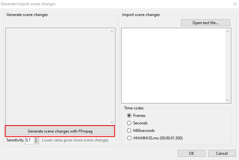Select the Seconds time code option

click(x=137, y=123)
